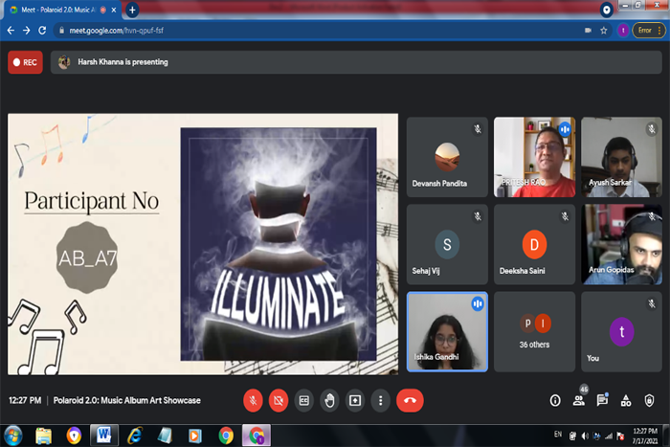Select the You self-view tile
670x447 pixels.
tap(622, 332)
